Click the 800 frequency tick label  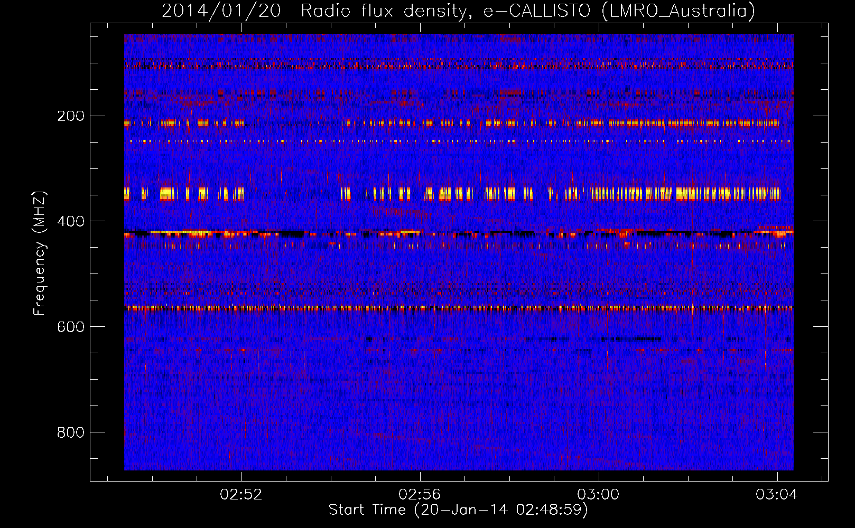click(x=71, y=432)
